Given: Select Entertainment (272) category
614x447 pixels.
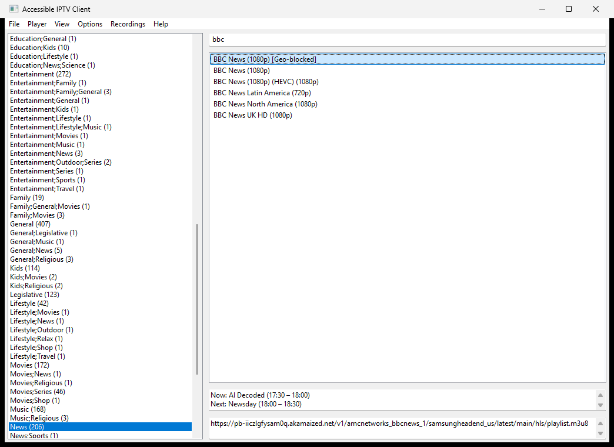Looking at the screenshot, I should 100,74.
